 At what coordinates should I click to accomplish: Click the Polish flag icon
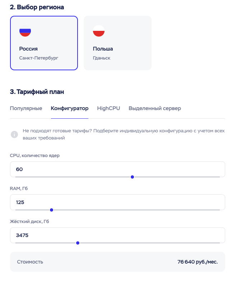(x=99, y=31)
